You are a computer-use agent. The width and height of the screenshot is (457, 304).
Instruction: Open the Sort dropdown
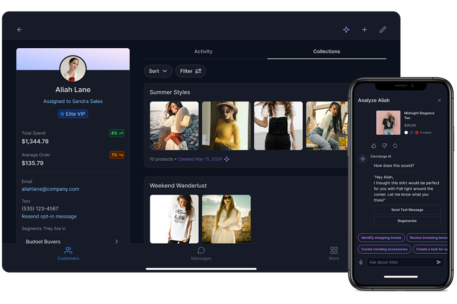(x=158, y=71)
